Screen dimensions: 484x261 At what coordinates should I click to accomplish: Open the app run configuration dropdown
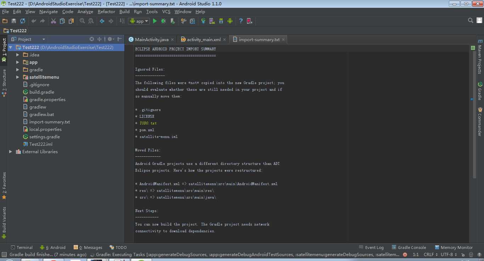139,21
